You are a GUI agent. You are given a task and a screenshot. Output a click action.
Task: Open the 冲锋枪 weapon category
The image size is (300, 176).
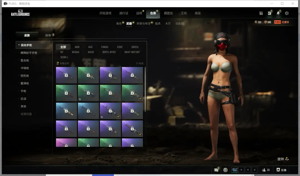[x=25, y=68]
